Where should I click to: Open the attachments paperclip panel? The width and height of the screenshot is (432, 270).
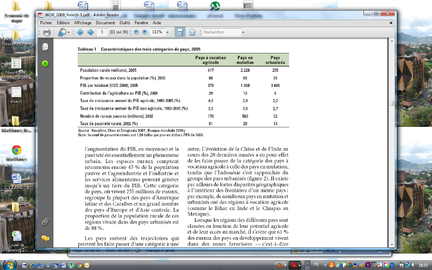tap(45, 221)
